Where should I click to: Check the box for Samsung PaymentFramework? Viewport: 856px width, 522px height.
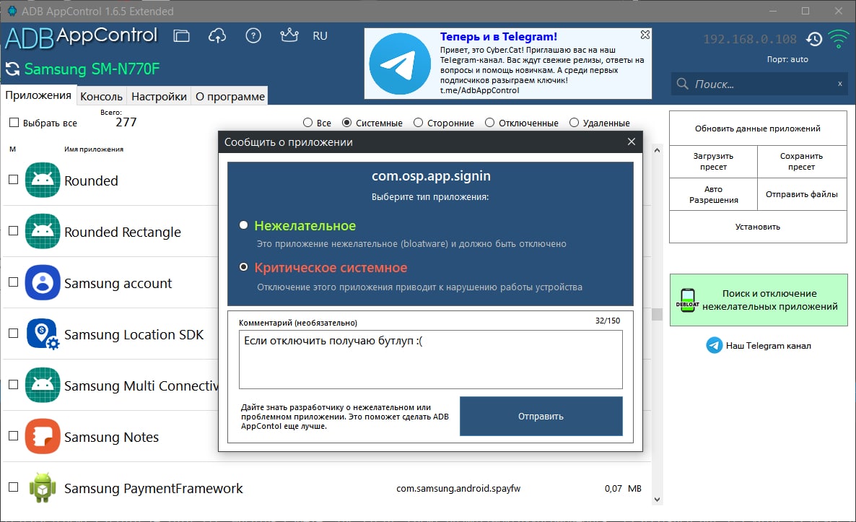(x=14, y=487)
